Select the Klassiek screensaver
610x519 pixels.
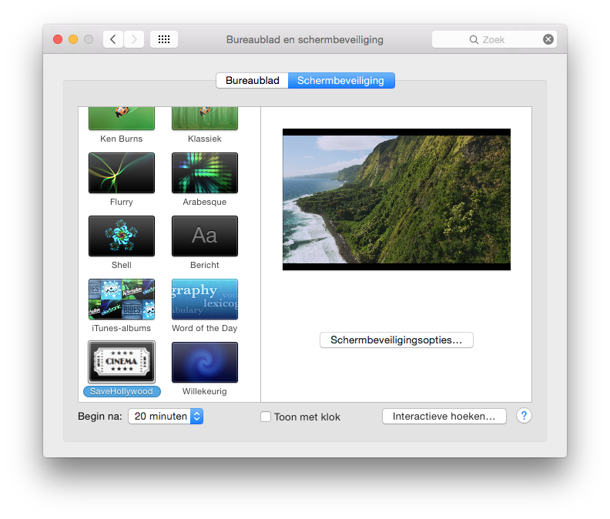coord(205,119)
